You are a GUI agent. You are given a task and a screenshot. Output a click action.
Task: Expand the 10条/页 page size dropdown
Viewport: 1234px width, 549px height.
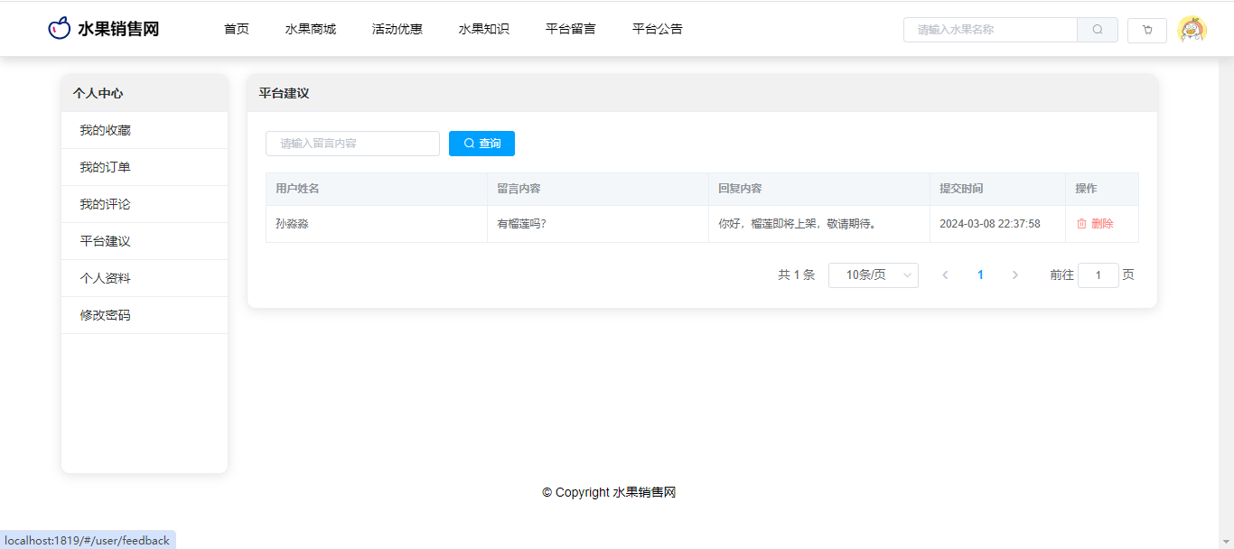873,275
